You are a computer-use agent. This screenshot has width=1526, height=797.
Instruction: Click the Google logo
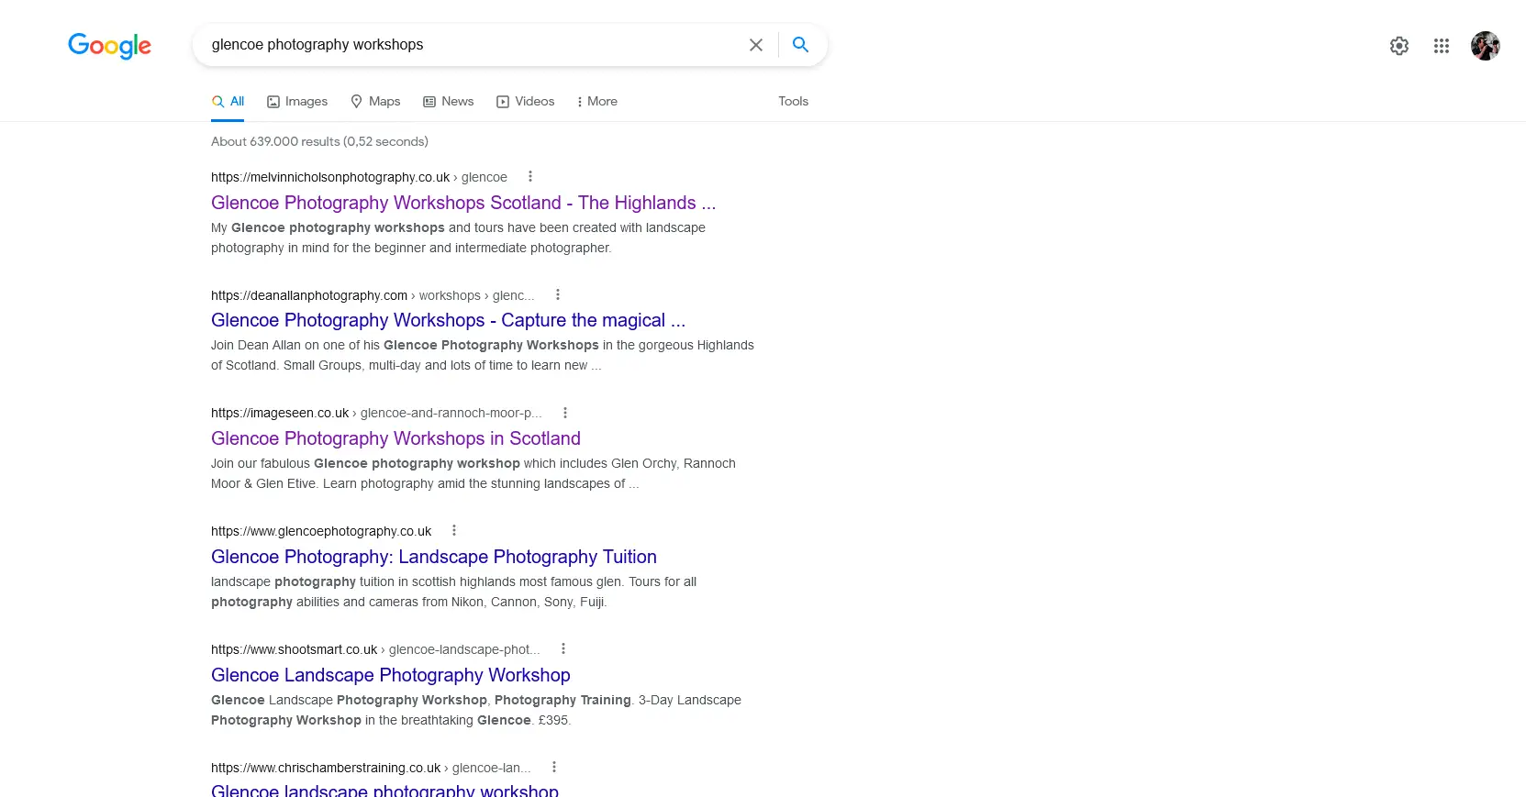[x=109, y=45]
